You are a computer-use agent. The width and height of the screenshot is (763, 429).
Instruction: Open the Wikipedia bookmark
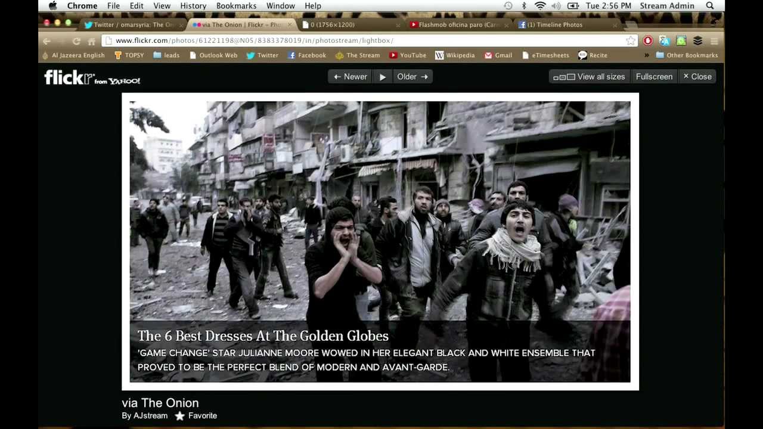click(x=455, y=55)
